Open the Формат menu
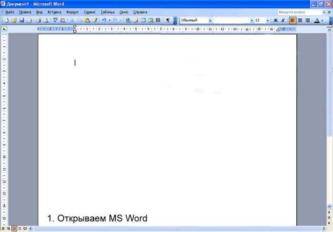Image resolution: width=333 pixels, height=232 pixels. [72, 12]
